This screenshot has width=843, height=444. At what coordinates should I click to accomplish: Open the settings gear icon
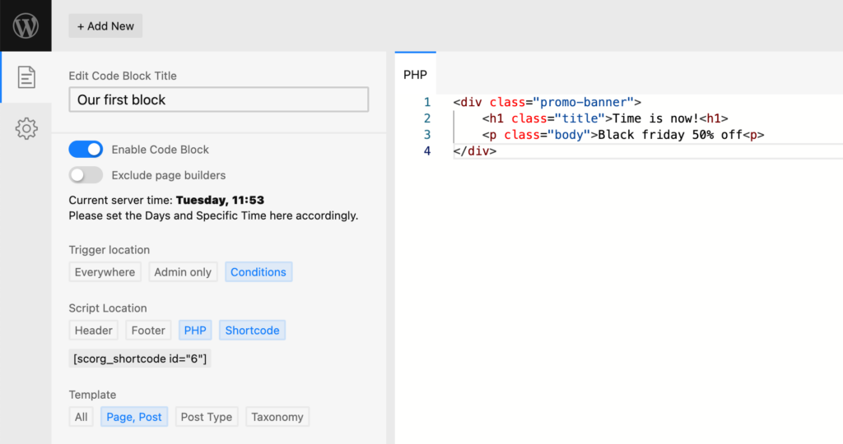[26, 129]
